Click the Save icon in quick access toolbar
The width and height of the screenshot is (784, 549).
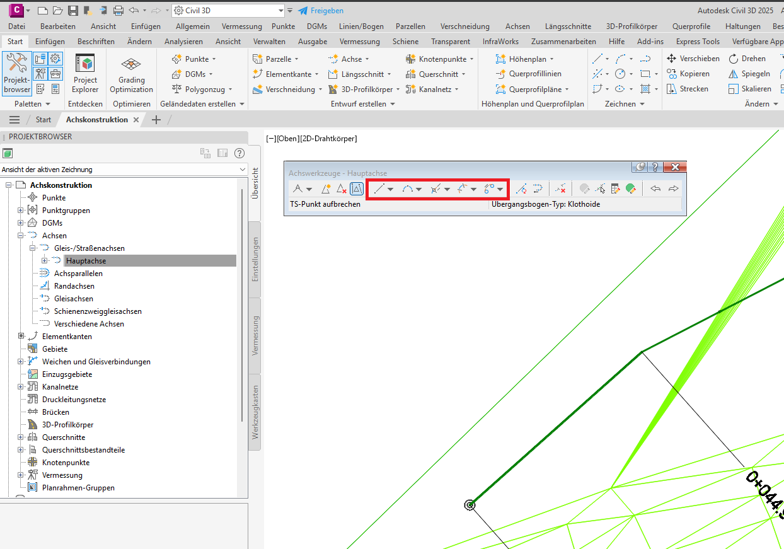72,11
